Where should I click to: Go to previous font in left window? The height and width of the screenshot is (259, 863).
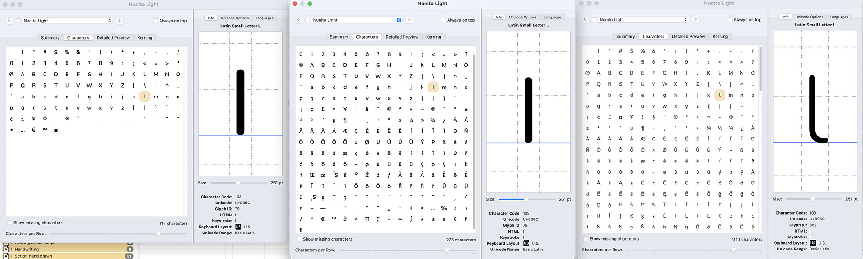coord(9,21)
